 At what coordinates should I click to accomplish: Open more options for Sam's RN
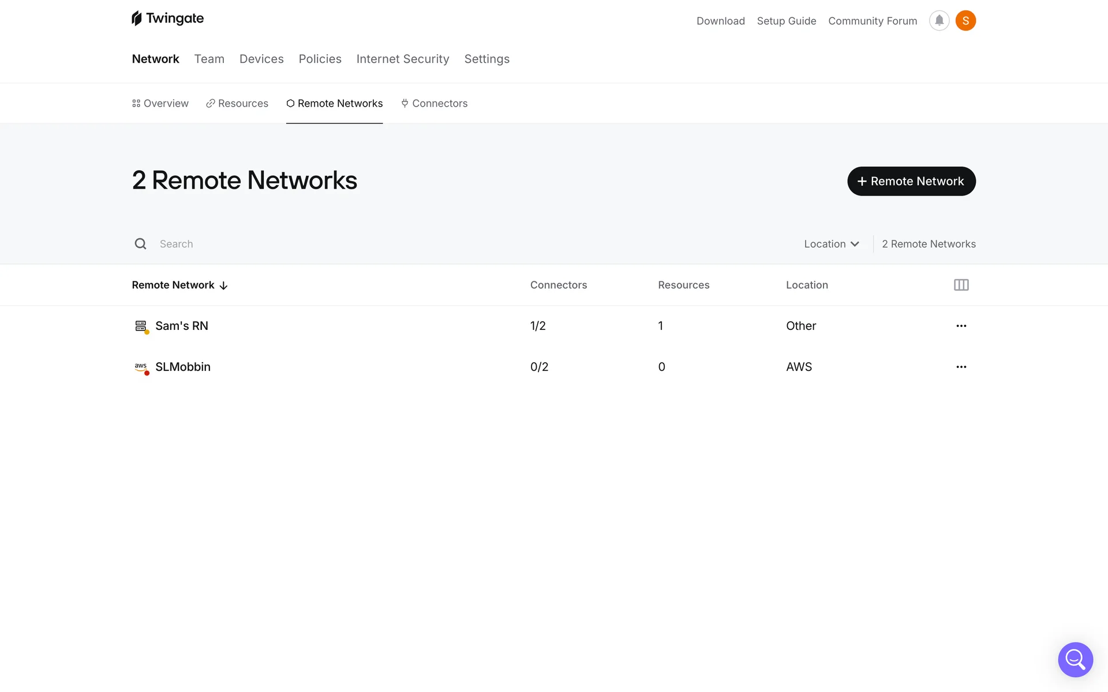pyautogui.click(x=961, y=326)
